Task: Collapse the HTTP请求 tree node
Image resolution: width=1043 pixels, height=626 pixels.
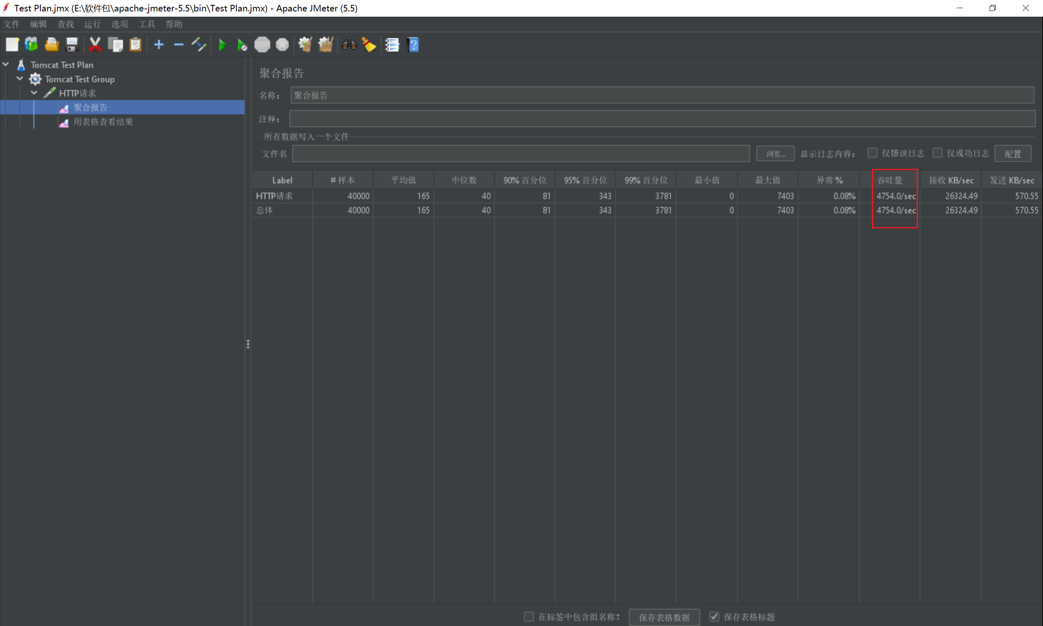Action: [34, 93]
